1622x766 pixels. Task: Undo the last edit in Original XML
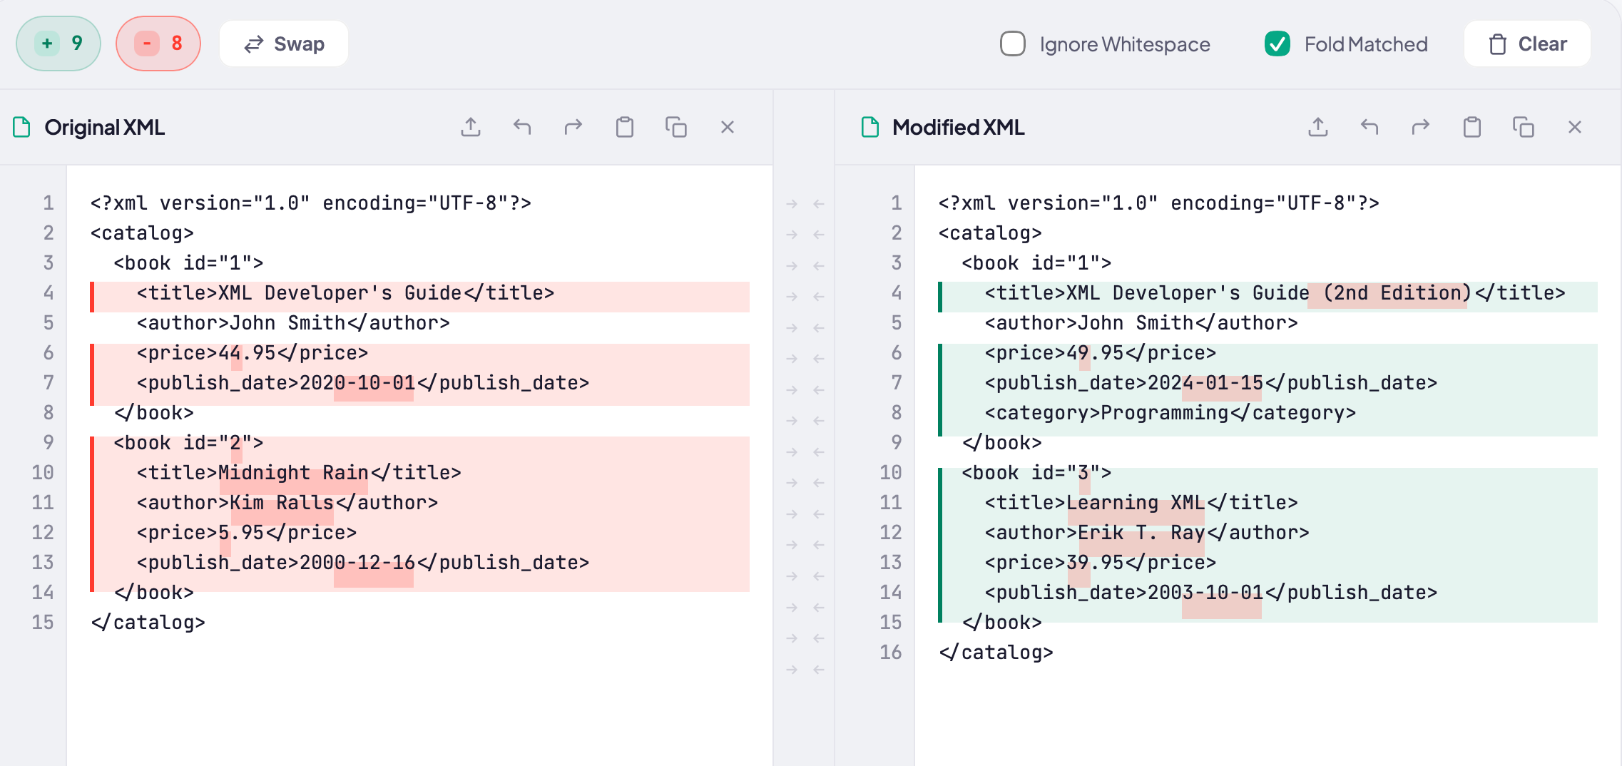(522, 127)
